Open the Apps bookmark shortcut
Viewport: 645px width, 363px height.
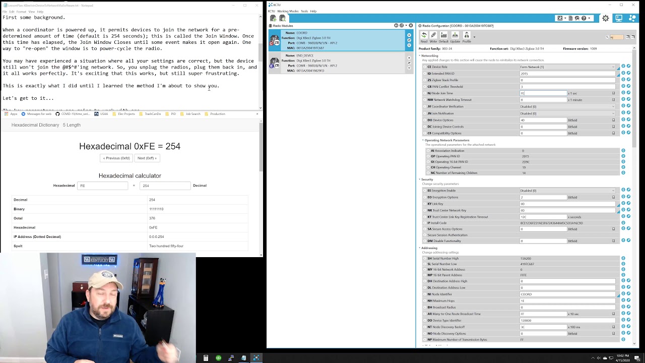point(11,114)
